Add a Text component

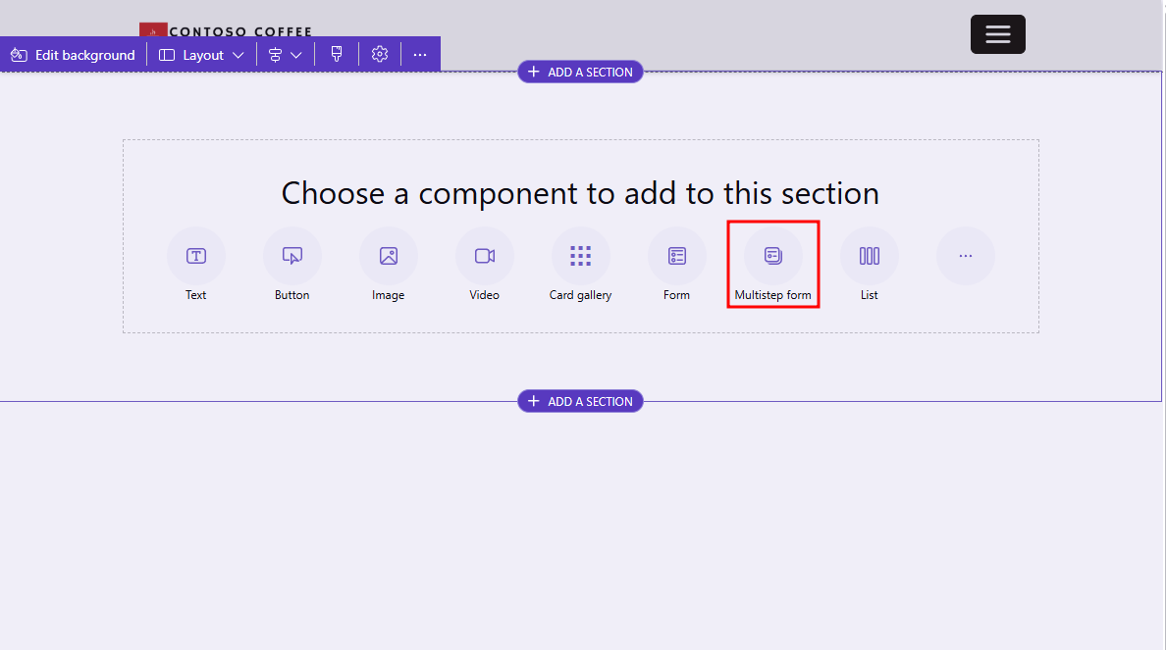(196, 257)
